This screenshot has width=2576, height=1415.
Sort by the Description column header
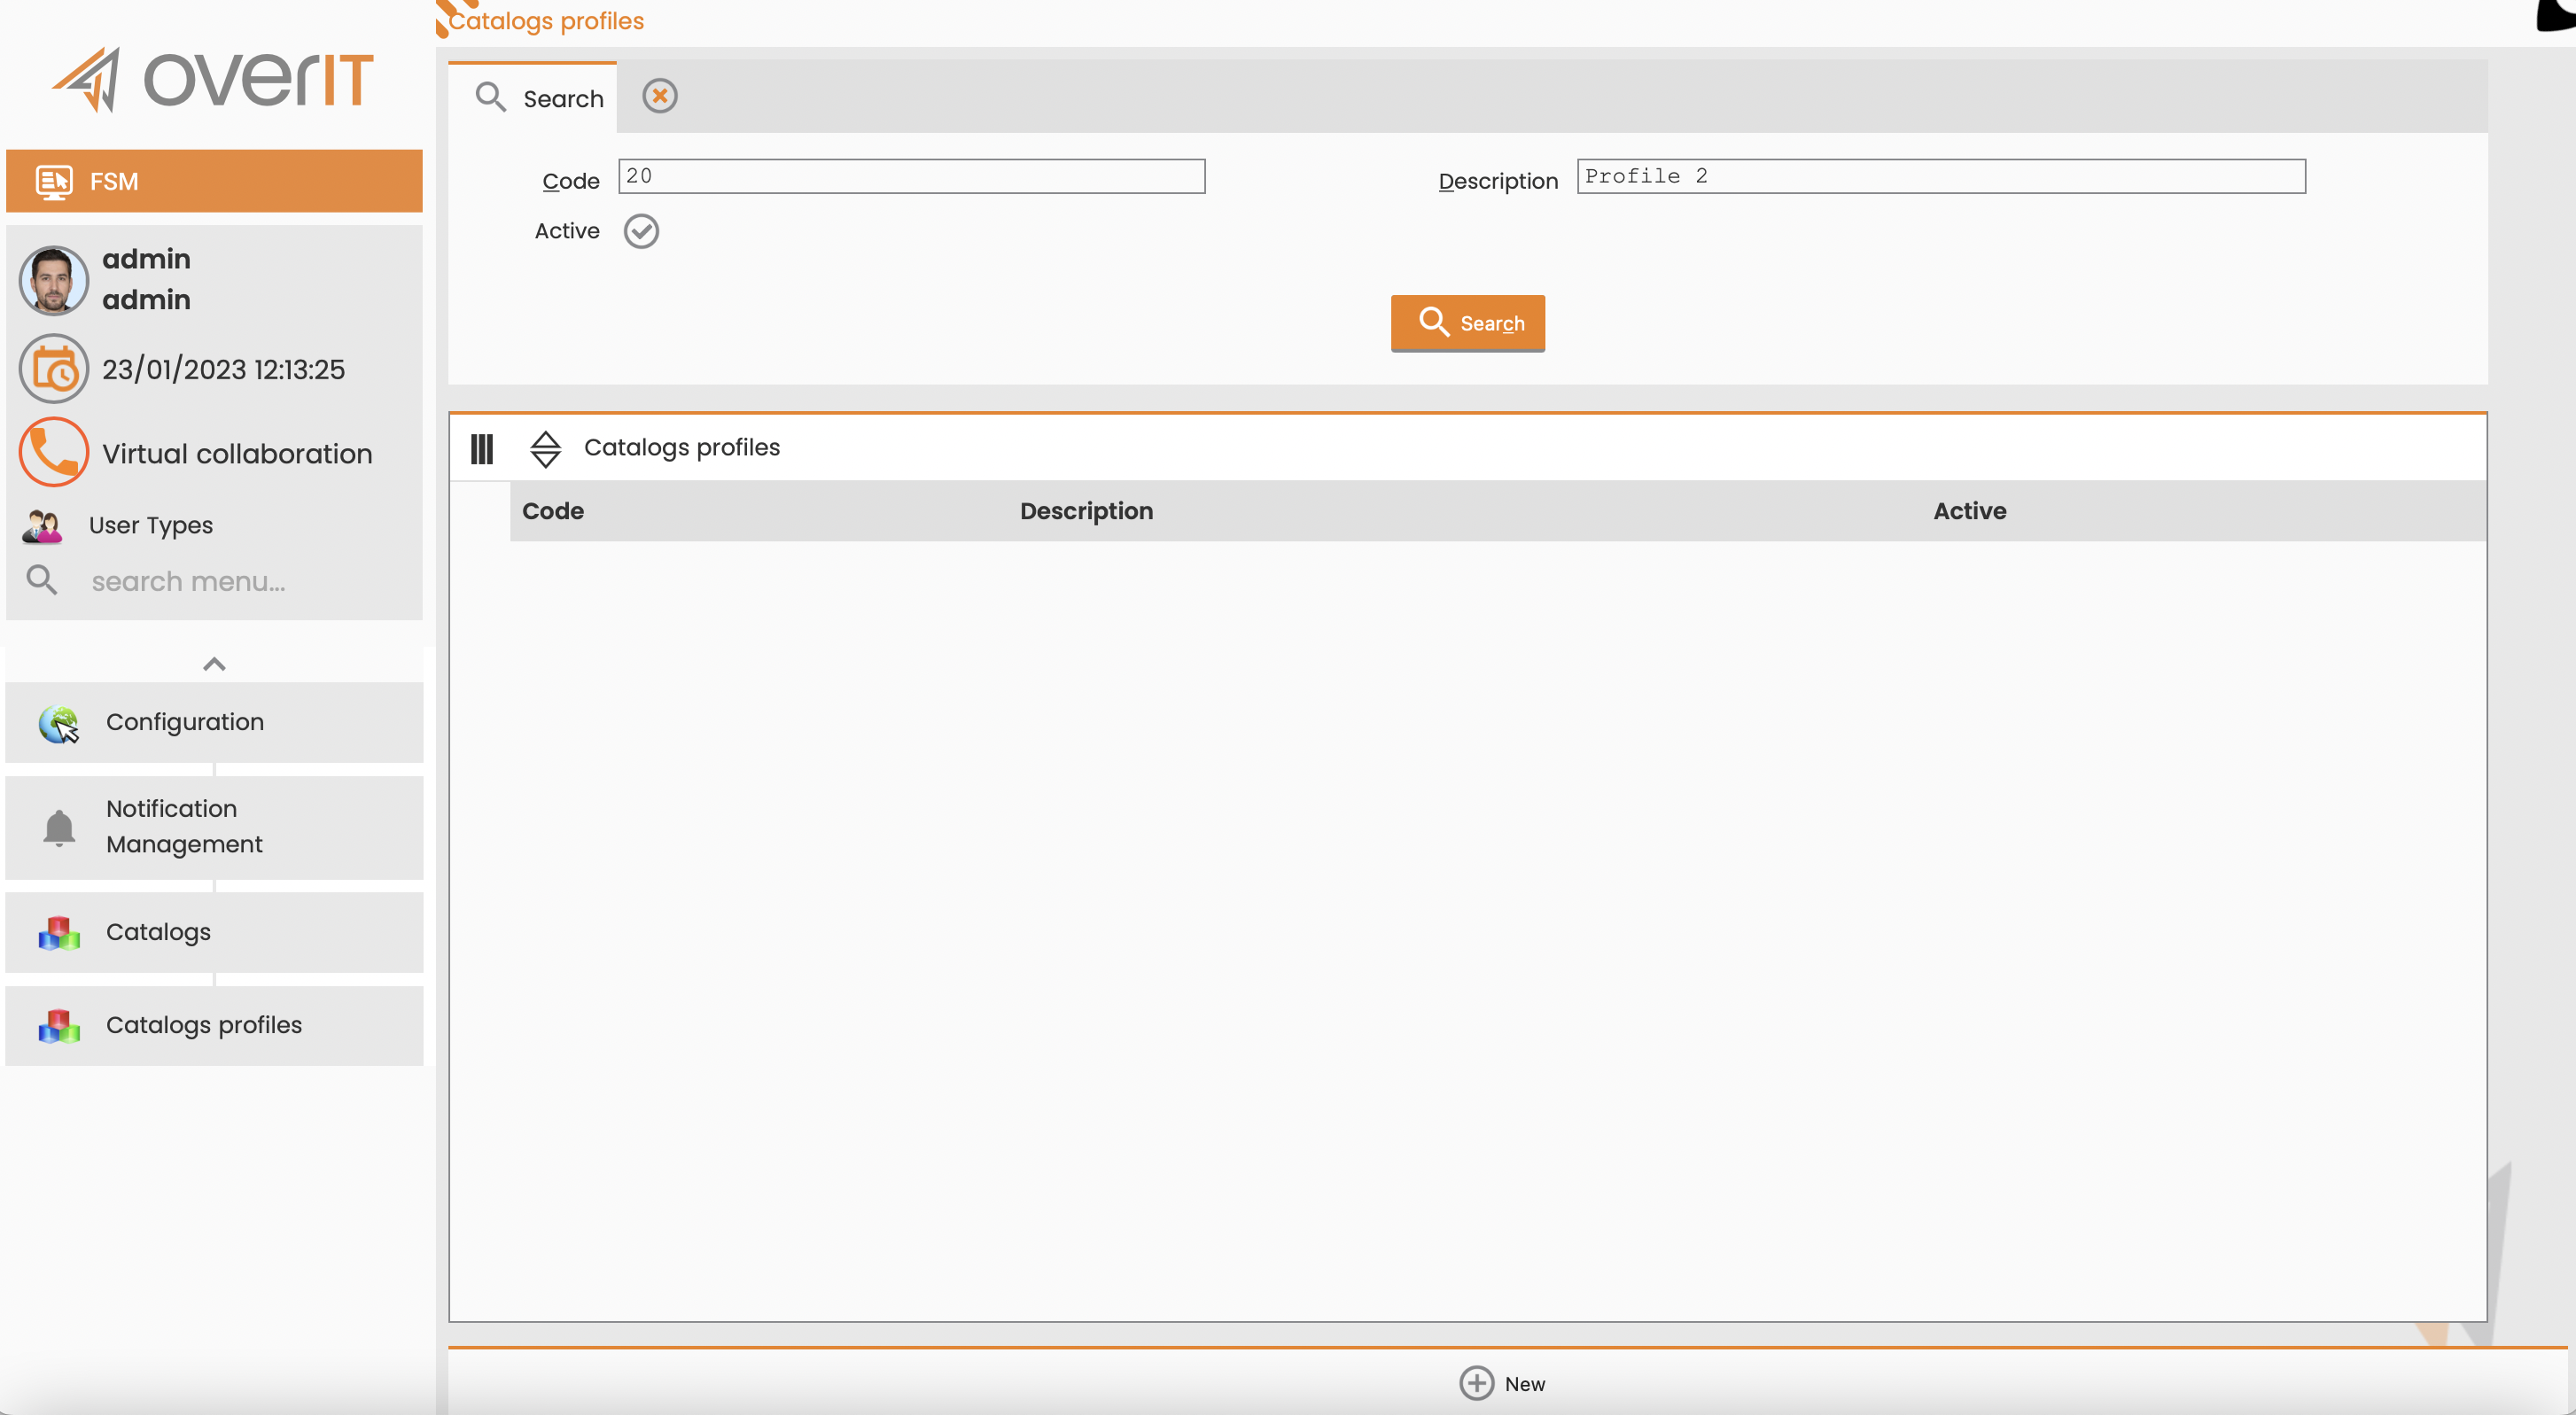[x=1086, y=511]
